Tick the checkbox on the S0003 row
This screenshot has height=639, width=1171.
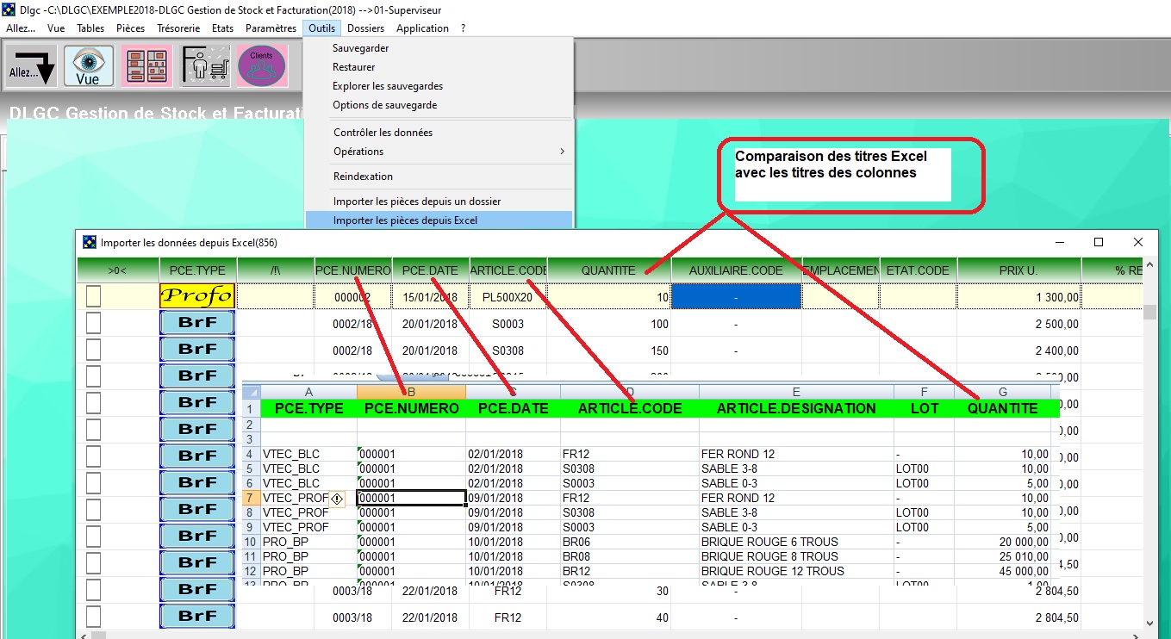tap(93, 325)
